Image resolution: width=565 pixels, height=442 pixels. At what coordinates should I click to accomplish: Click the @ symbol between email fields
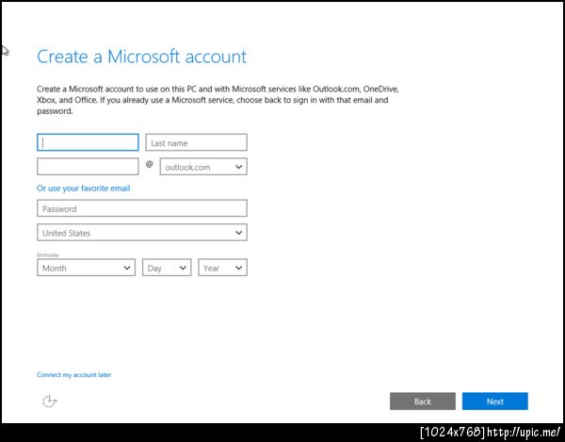(x=149, y=165)
